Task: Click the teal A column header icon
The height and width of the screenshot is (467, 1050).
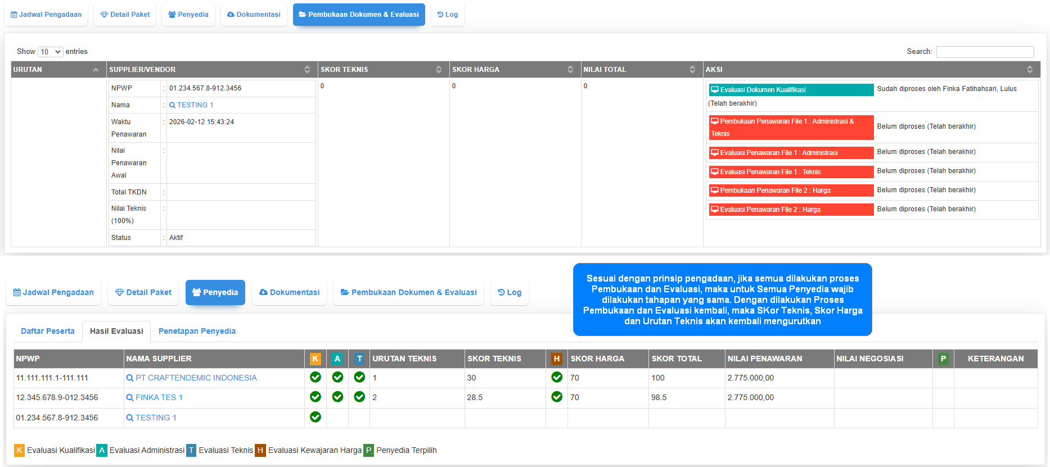Action: (x=337, y=359)
